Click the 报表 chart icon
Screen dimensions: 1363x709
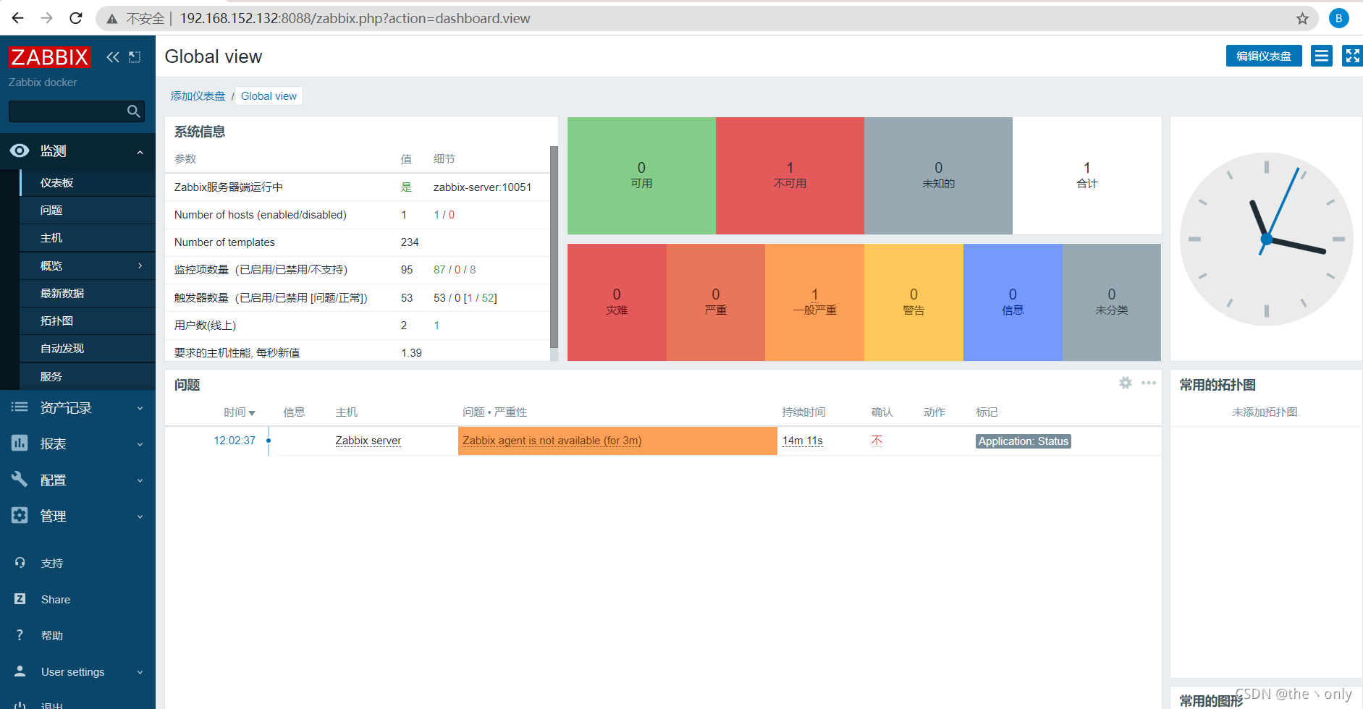[x=20, y=443]
